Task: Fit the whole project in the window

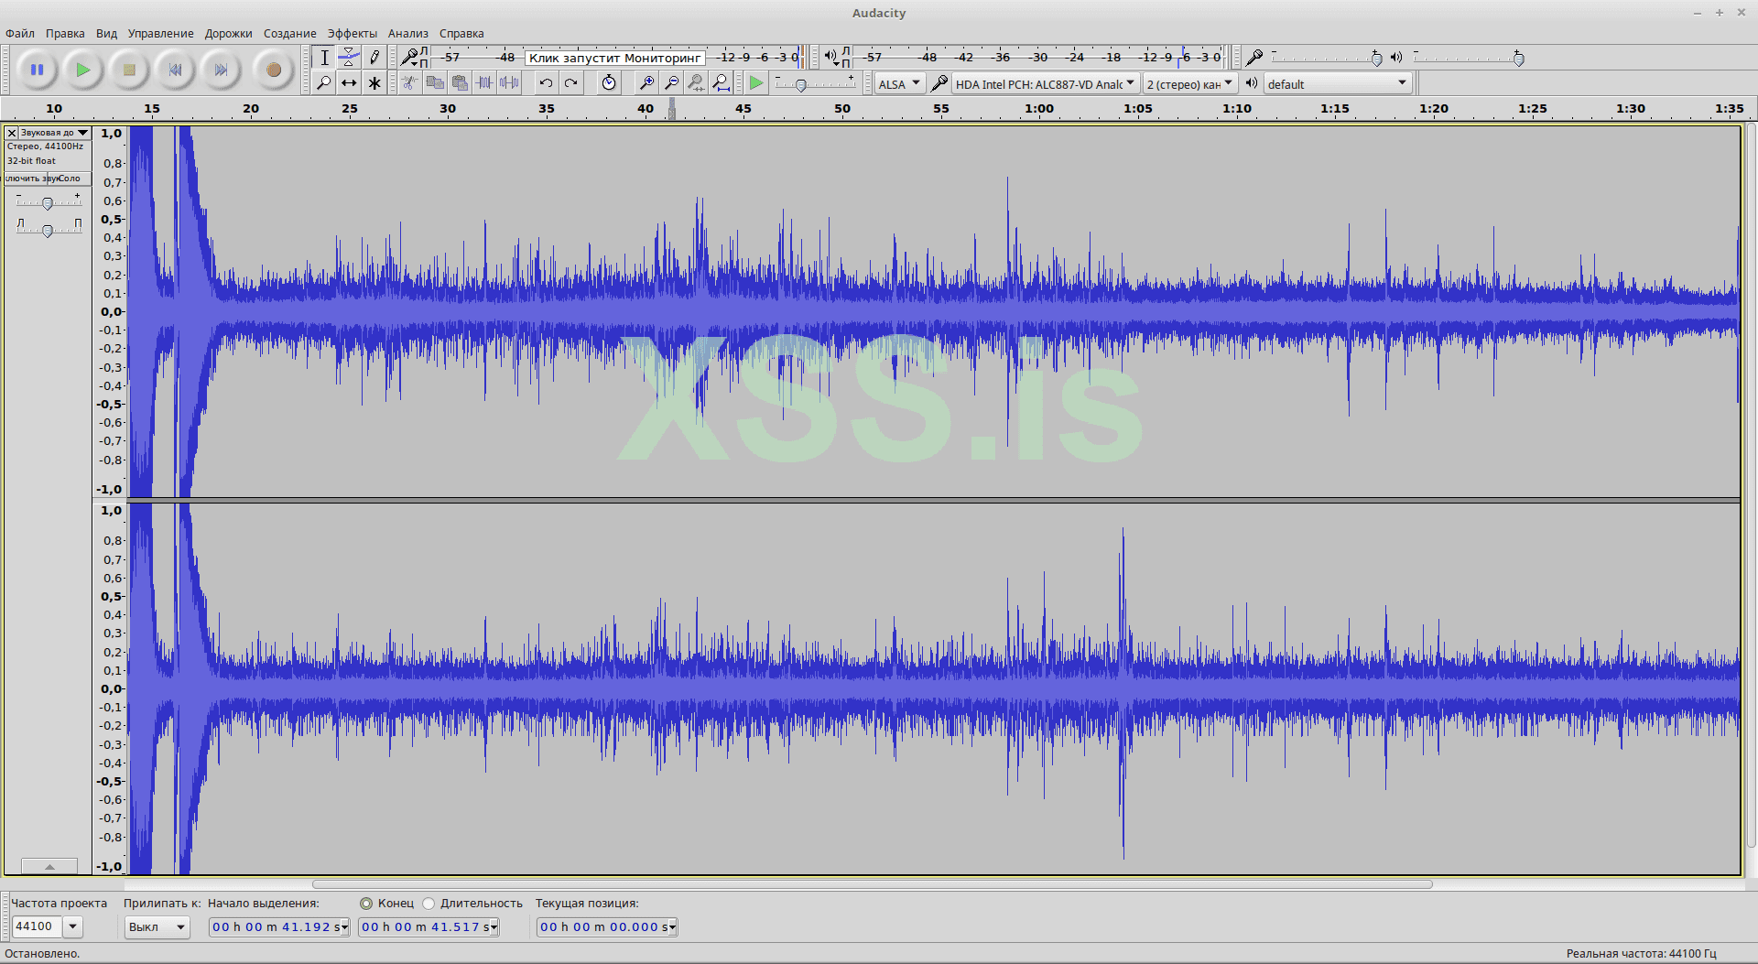Action: [722, 83]
